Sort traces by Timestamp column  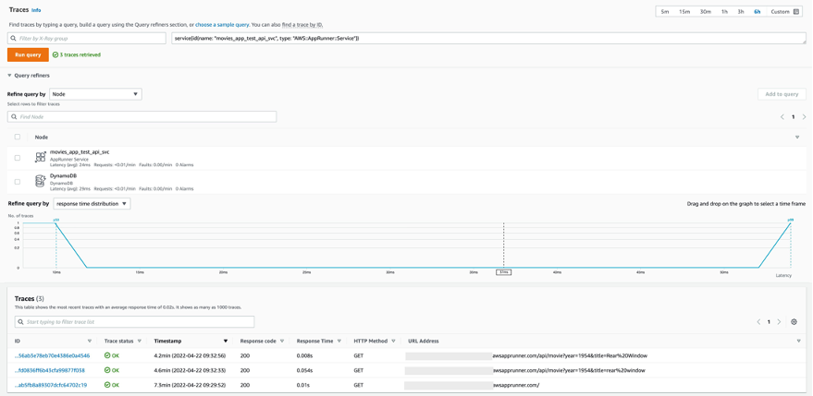[x=225, y=342]
